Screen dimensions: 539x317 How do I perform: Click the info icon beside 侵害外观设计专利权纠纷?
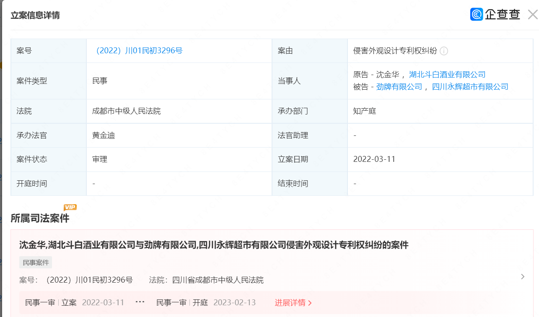point(444,51)
